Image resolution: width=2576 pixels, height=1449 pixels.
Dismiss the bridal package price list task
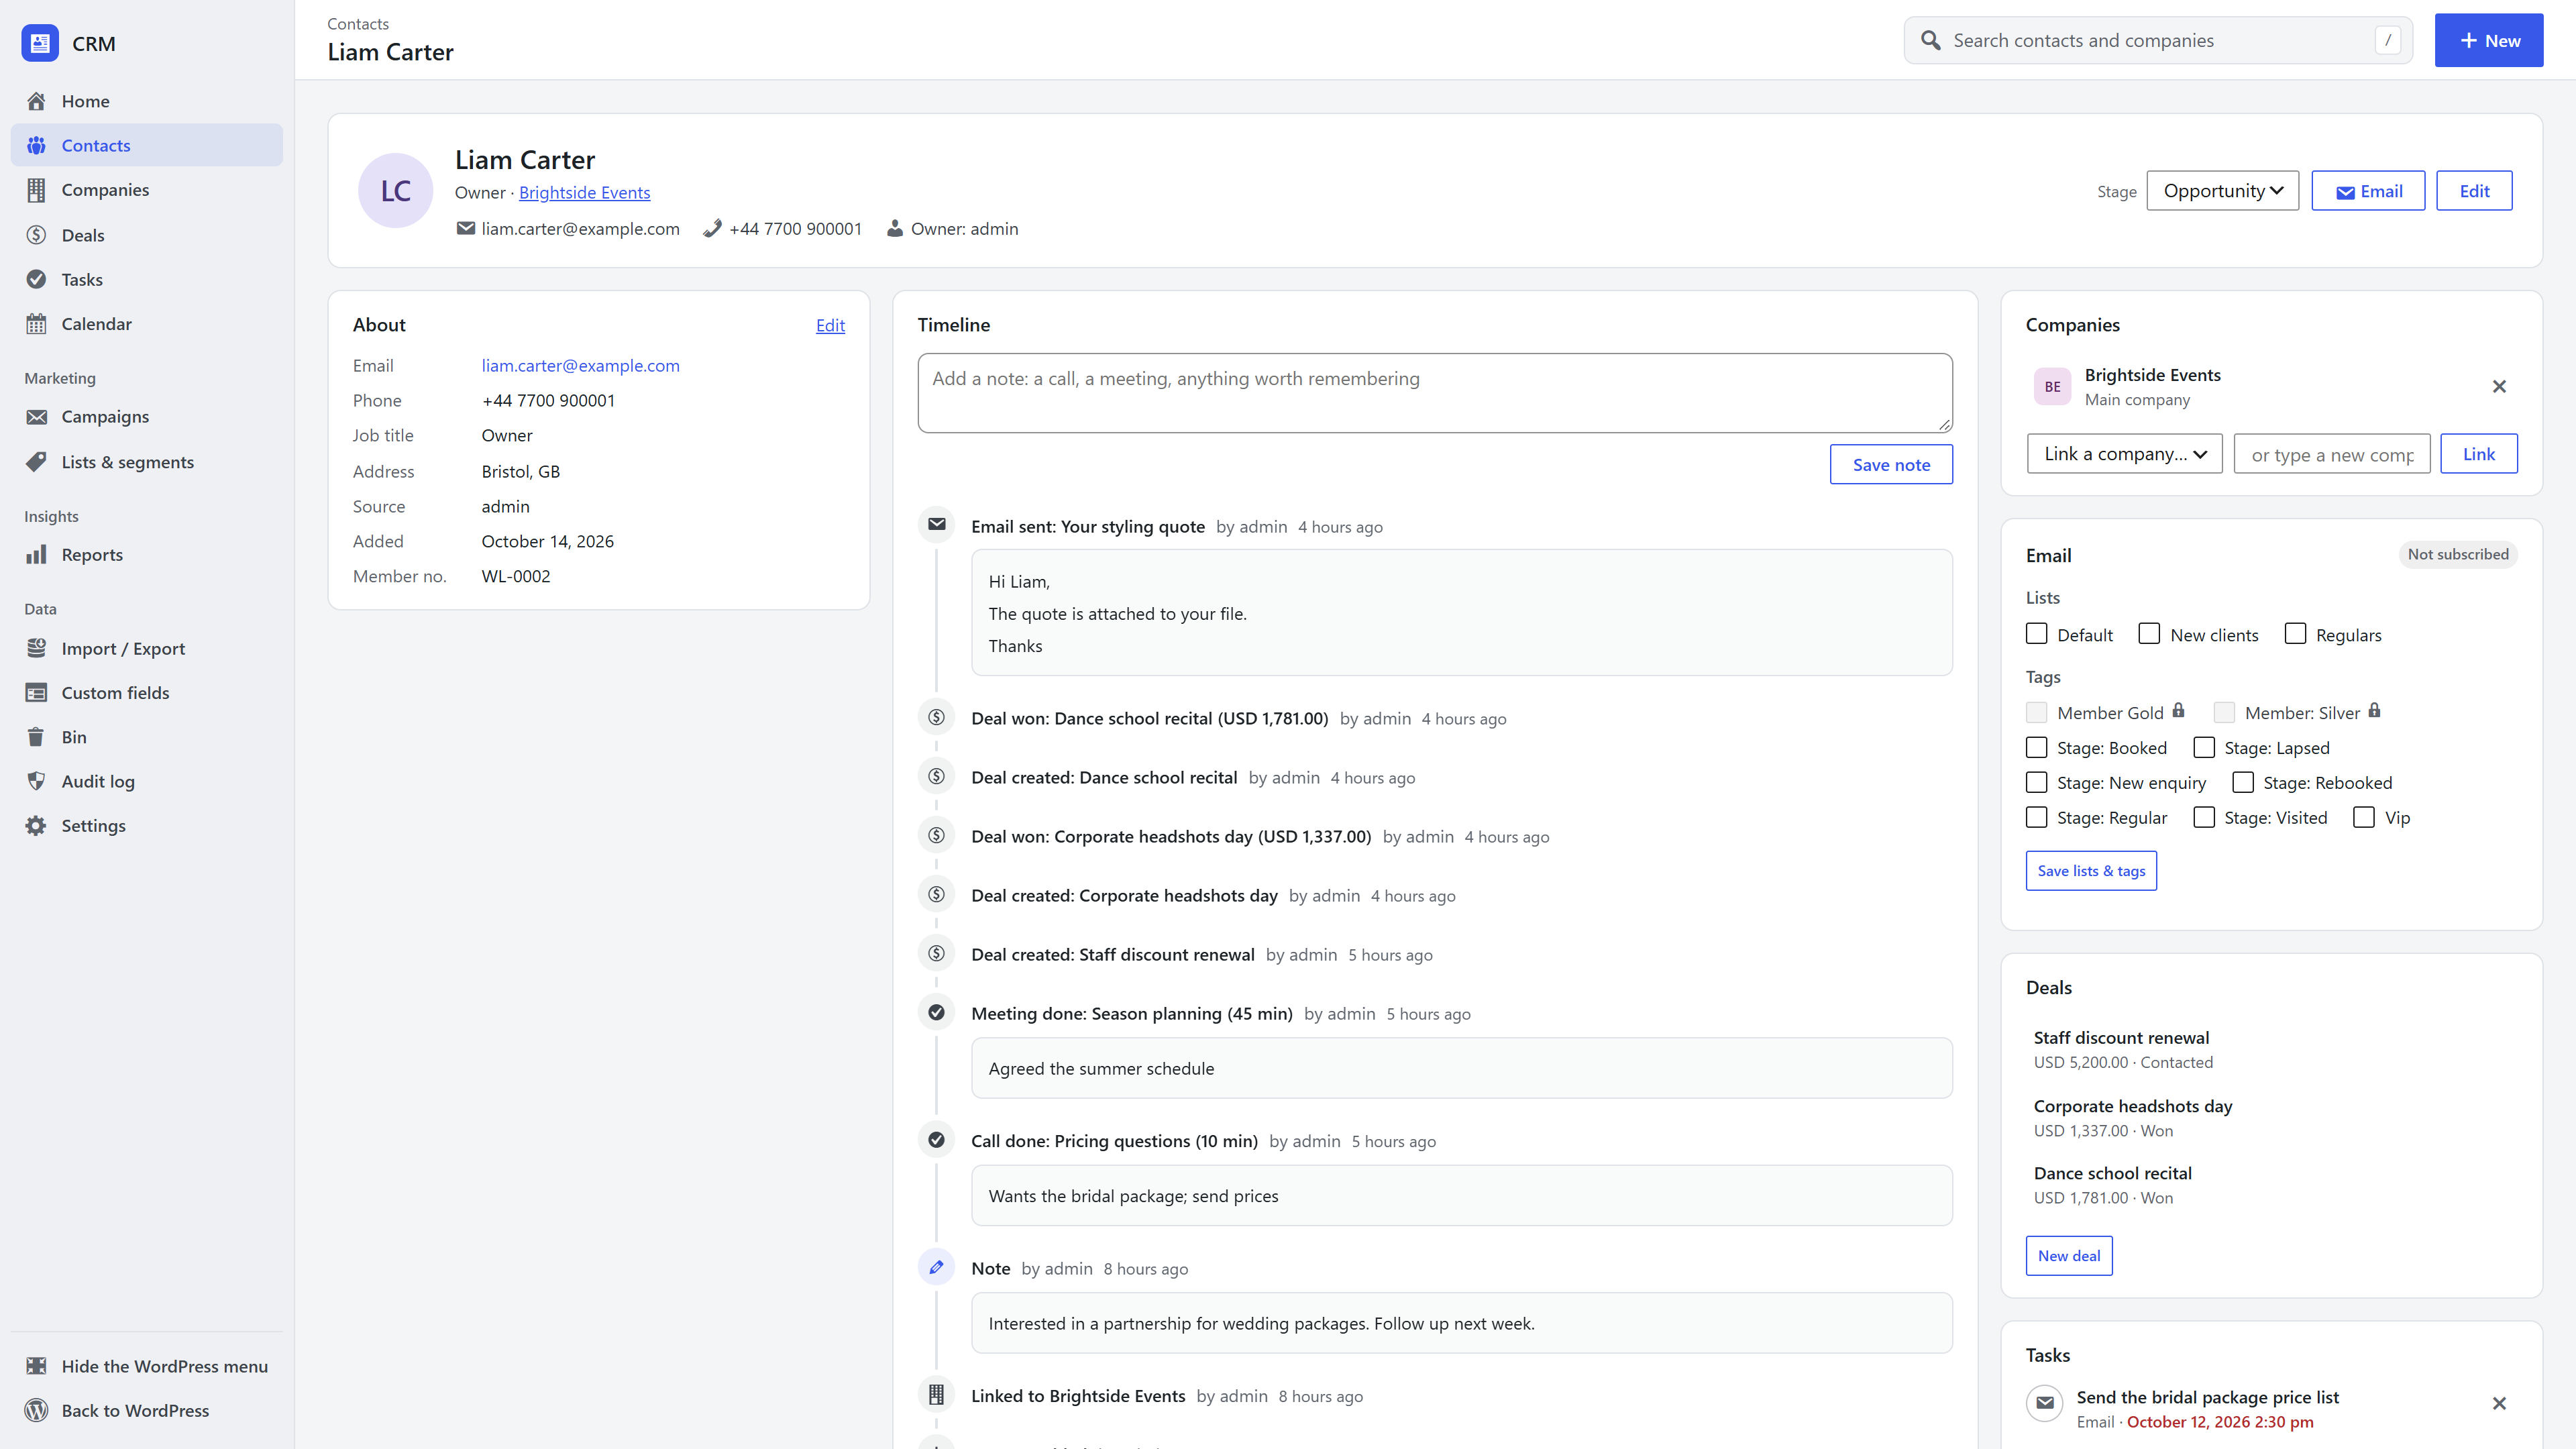pyautogui.click(x=2499, y=1403)
